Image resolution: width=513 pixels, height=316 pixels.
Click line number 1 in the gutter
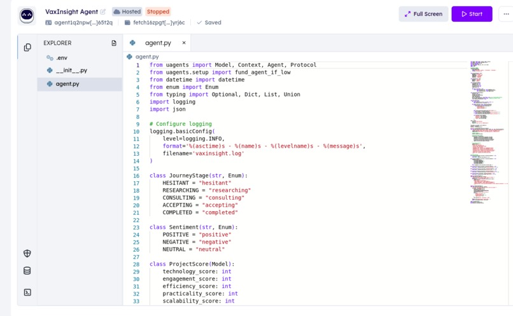(137, 65)
